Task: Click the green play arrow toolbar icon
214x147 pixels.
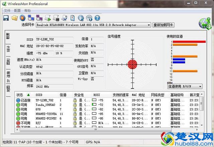Action: point(48,18)
